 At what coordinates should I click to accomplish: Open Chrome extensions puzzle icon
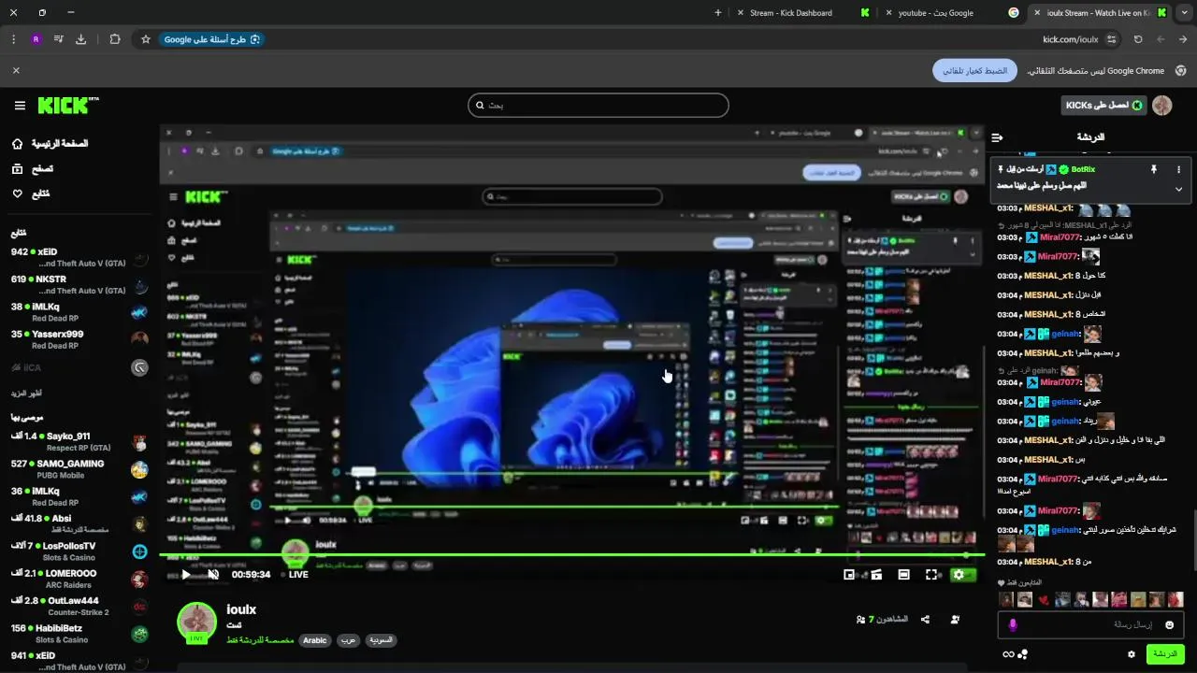[115, 39]
